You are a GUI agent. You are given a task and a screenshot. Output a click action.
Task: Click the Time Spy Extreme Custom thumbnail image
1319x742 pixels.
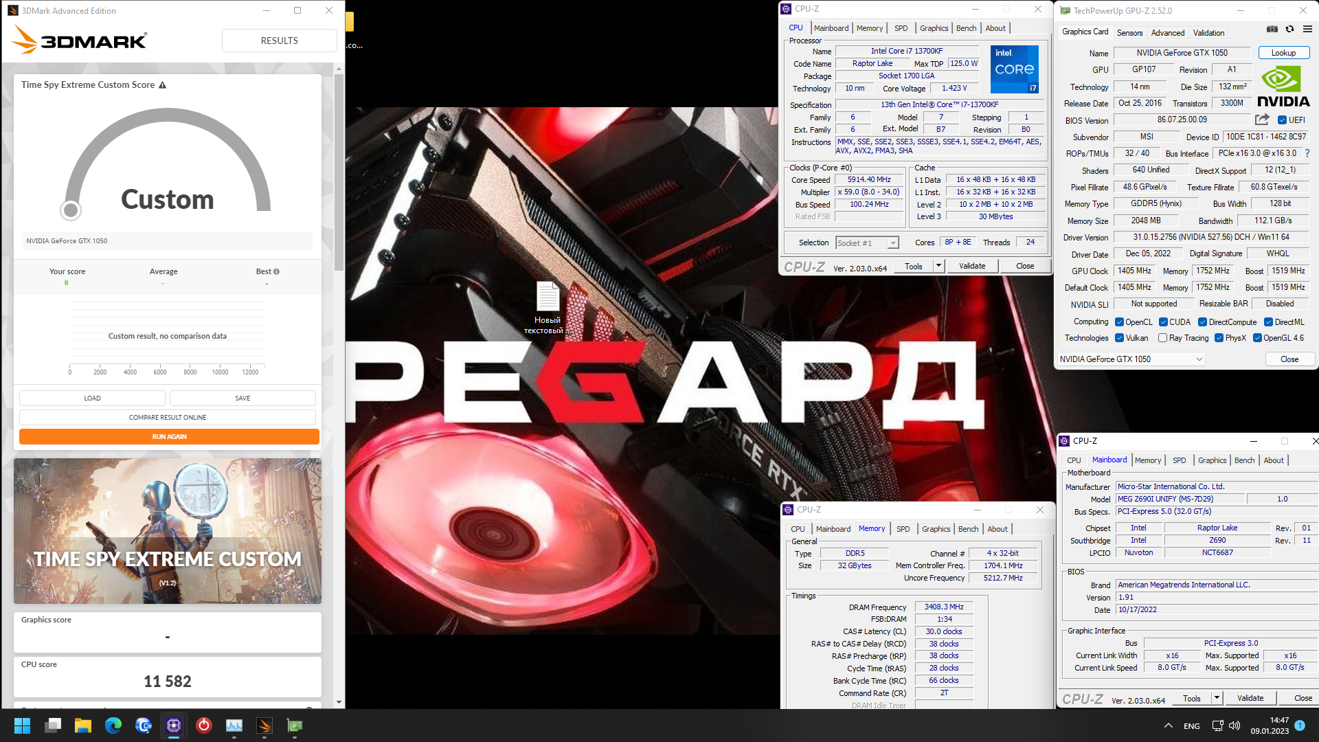(x=168, y=531)
